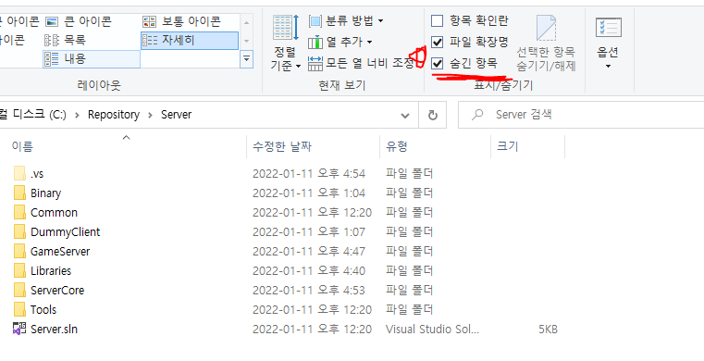704x361 pixels.
Task: Open the address bar history dropdown
Action: click(405, 116)
